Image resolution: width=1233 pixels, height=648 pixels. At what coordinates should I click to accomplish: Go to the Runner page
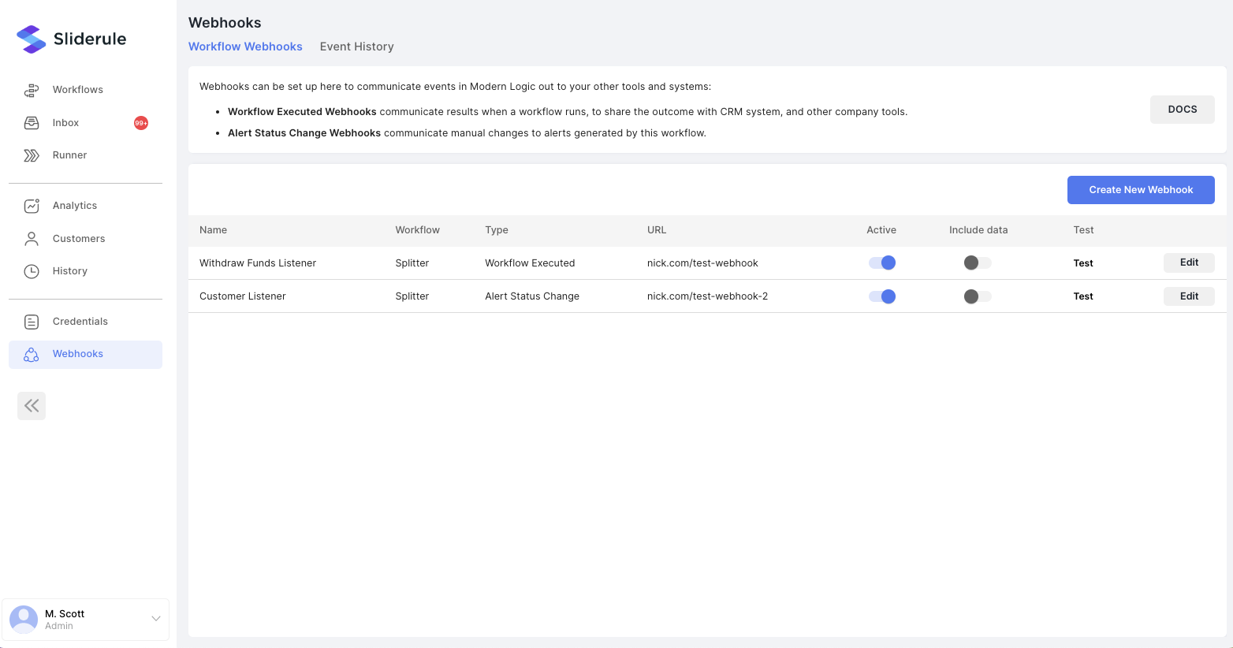[x=85, y=155]
